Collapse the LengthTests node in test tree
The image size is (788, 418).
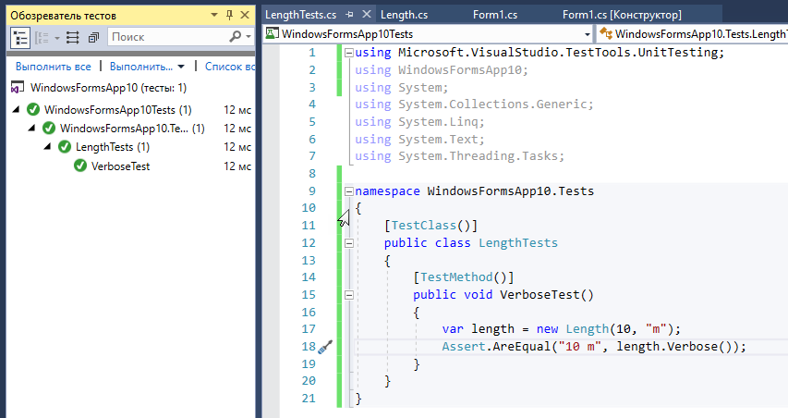[48, 147]
